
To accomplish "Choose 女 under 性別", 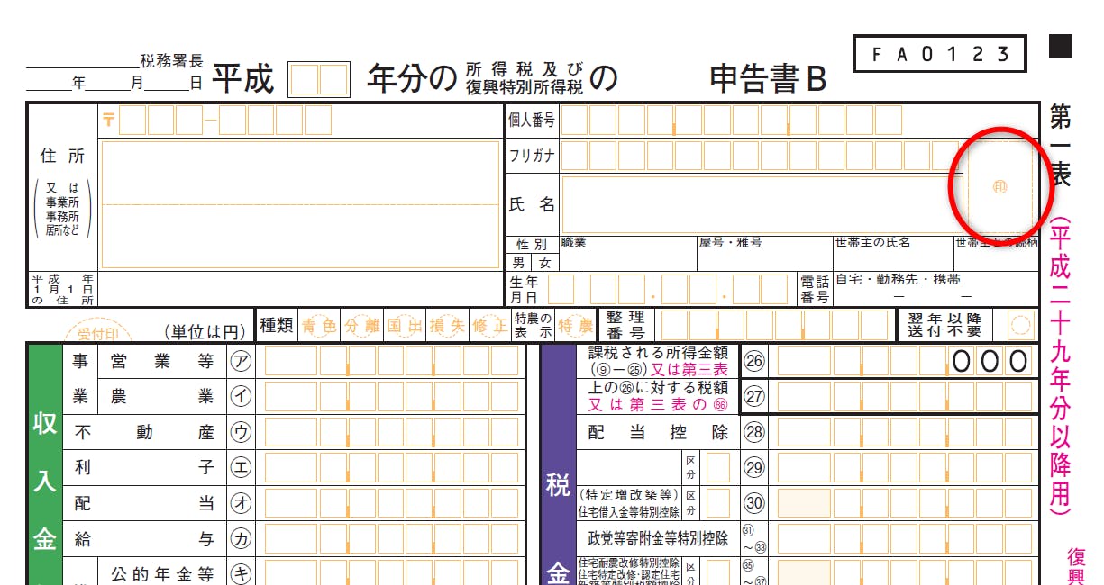I will (x=544, y=263).
